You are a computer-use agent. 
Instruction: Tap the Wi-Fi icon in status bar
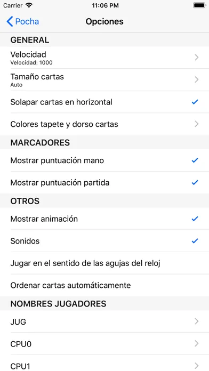29,5
